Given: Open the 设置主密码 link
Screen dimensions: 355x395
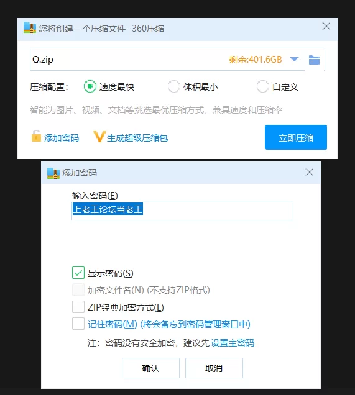Looking at the screenshot, I should (233, 343).
